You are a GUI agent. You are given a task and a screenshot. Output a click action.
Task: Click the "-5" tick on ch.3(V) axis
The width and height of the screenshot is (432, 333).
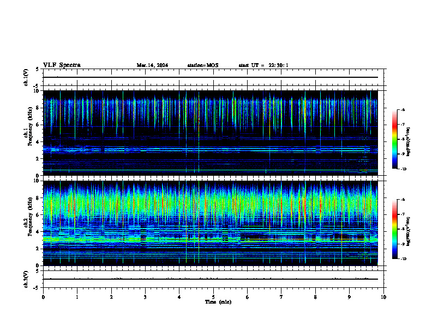click(37, 288)
